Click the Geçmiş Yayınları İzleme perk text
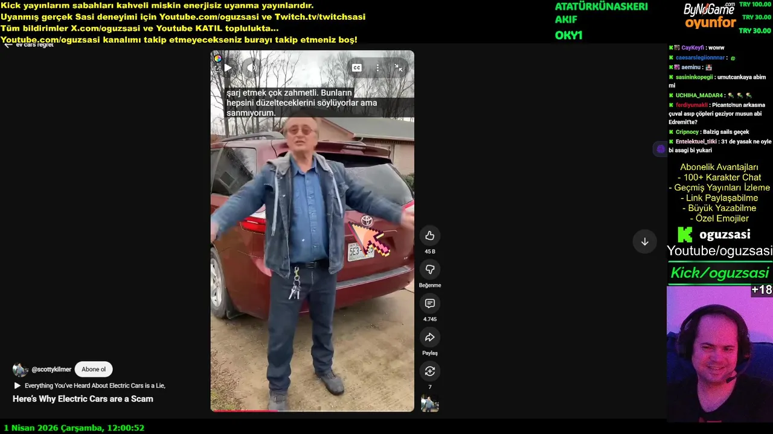 pos(719,187)
